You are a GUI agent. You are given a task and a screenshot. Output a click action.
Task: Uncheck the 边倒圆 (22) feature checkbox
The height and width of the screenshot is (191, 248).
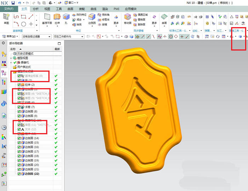click(19, 174)
